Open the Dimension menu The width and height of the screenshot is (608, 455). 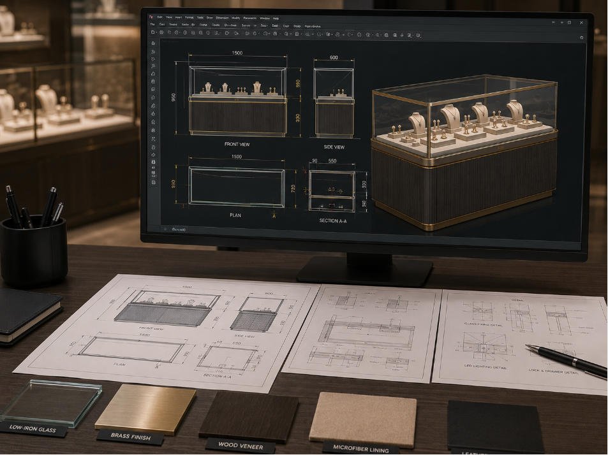click(x=222, y=18)
